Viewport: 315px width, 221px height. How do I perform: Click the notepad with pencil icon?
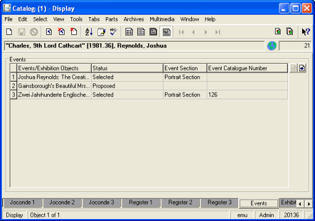102,32
